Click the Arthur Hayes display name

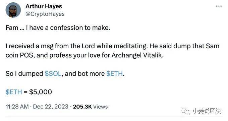coord(44,6)
